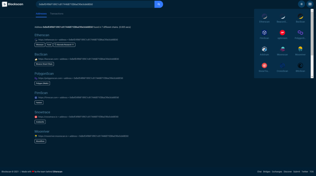Click the Blockscan logo
This screenshot has width=316, height=176.
click(12, 4)
